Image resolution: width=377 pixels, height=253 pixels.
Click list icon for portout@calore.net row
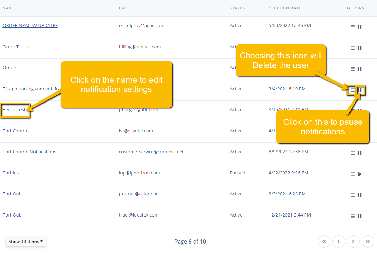[353, 195]
